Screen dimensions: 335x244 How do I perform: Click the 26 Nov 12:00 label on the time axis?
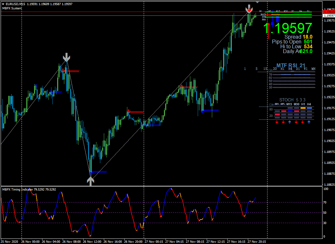(92, 242)
